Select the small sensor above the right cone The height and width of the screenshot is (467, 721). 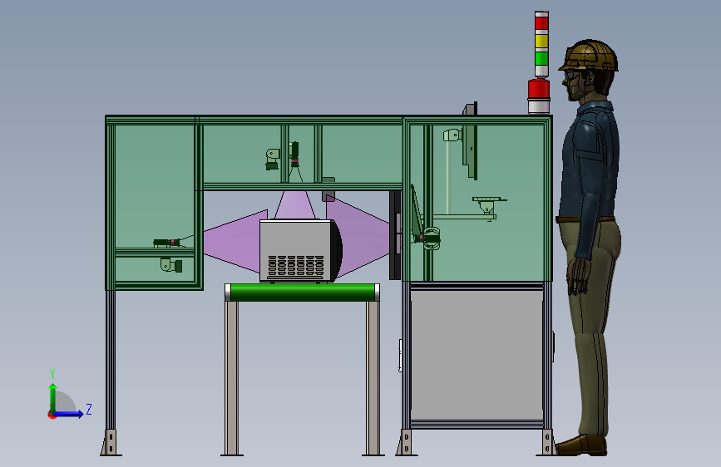tap(328, 190)
